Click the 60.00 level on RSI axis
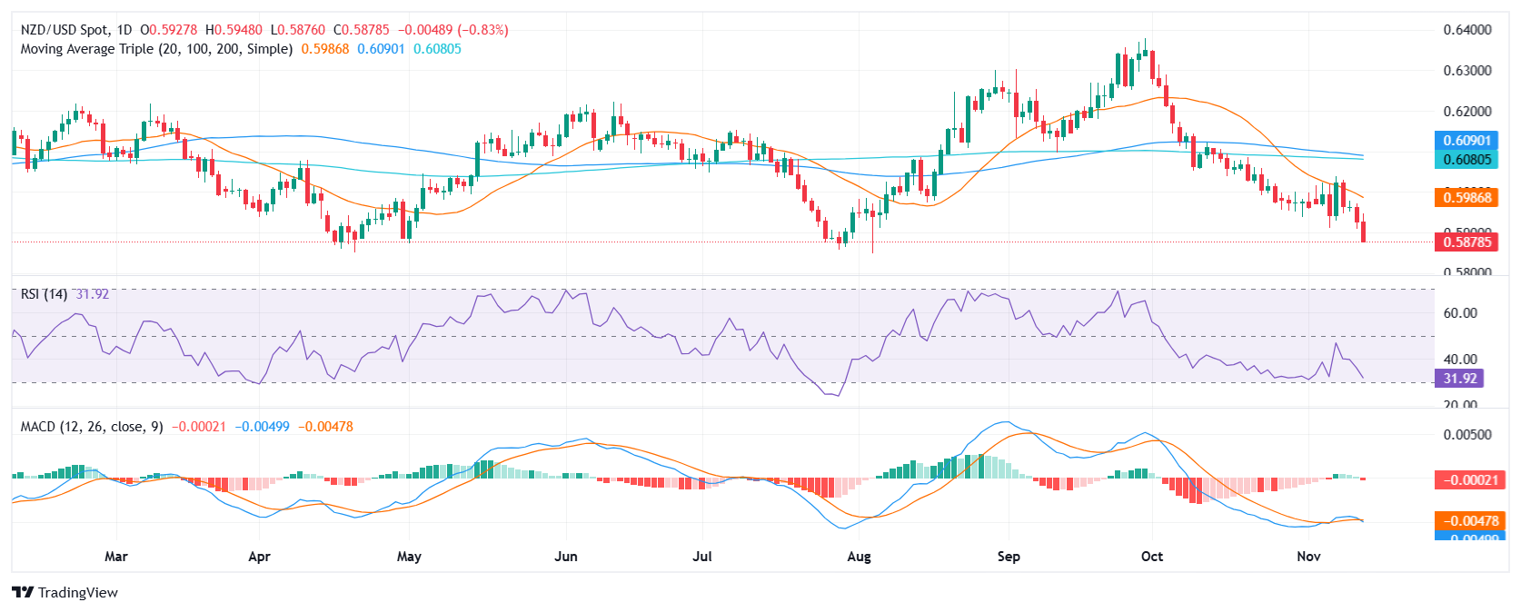 [x=1460, y=313]
